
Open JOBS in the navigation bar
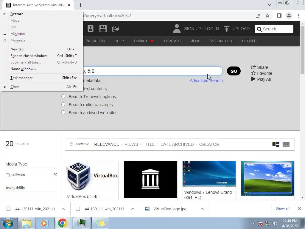coord(196,41)
